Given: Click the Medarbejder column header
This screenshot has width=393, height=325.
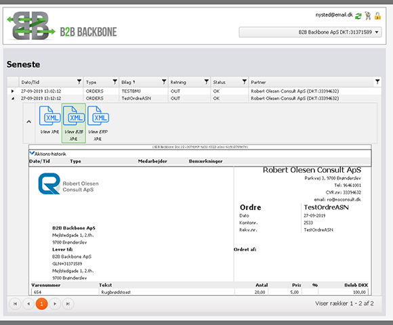Looking at the screenshot, I should click(x=152, y=161).
